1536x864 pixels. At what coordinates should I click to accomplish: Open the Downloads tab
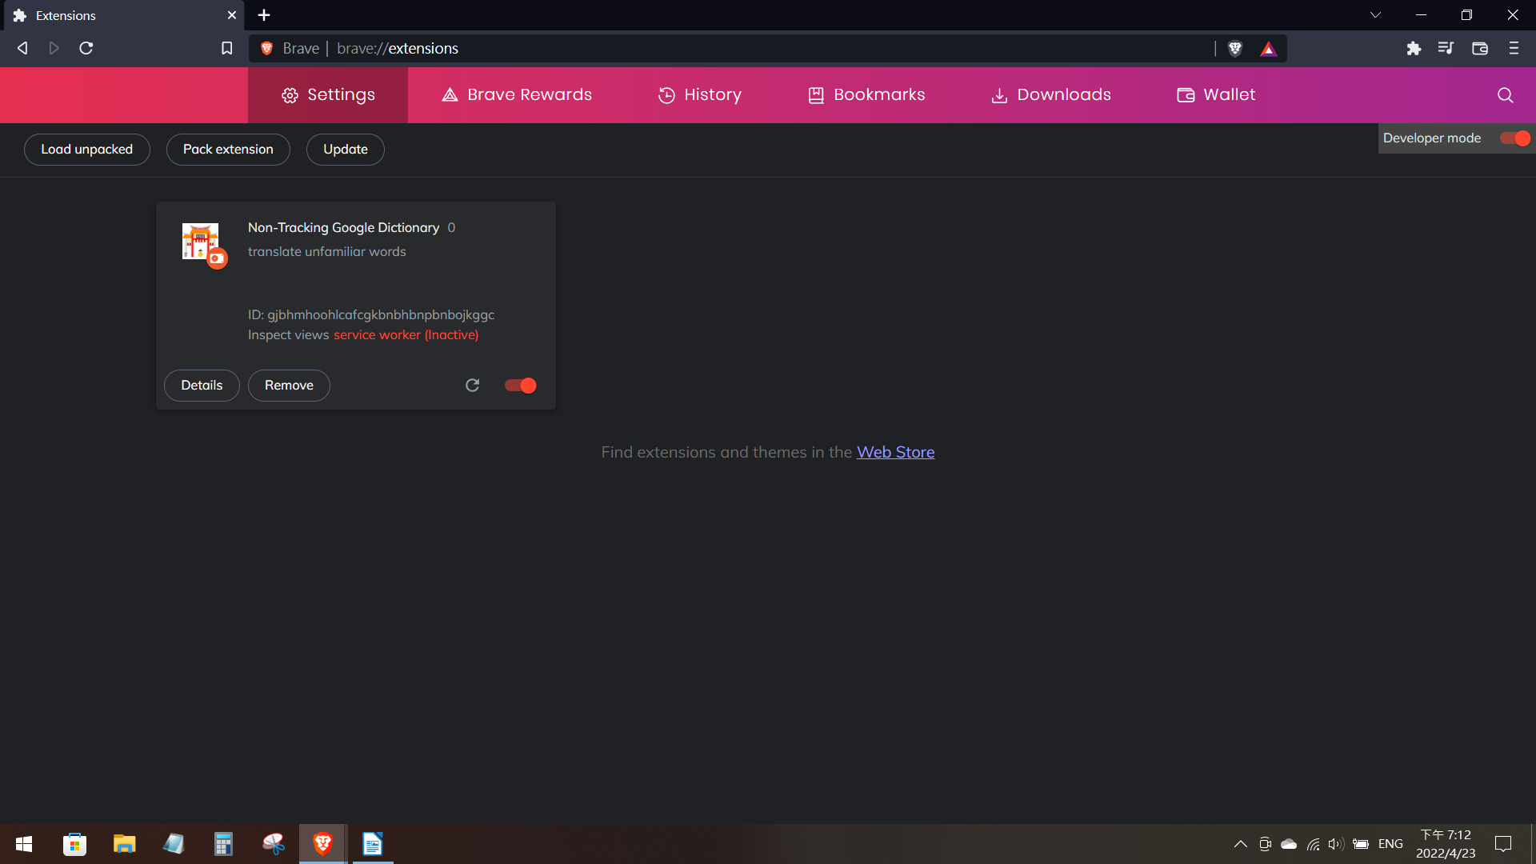[1051, 95]
